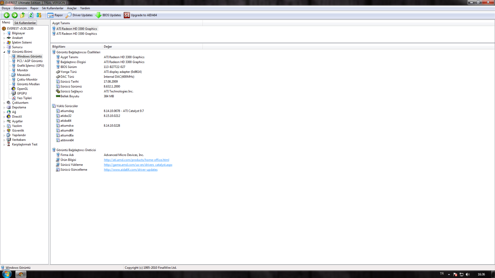The image size is (495, 278).
Task: Select Yazı Tipleri tree item
Action: click(24, 98)
